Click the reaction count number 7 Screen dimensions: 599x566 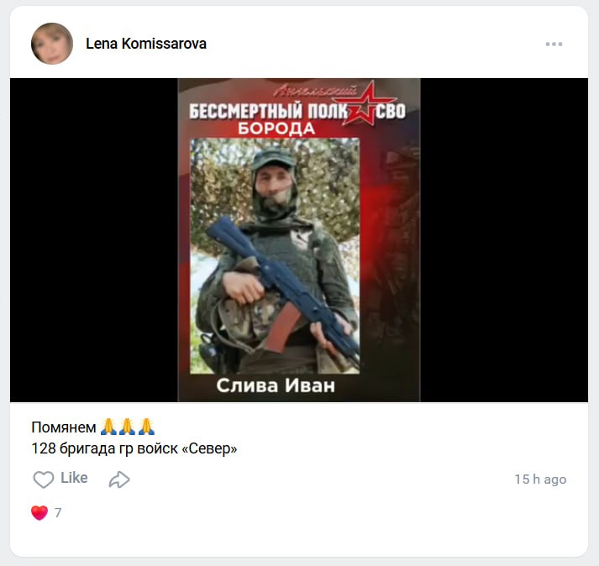point(58,512)
